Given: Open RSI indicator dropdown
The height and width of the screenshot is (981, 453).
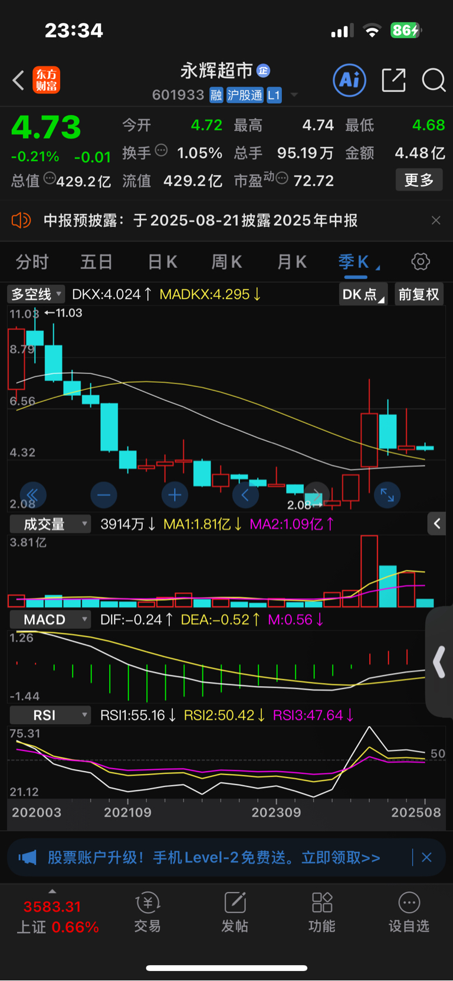Looking at the screenshot, I should [x=50, y=715].
